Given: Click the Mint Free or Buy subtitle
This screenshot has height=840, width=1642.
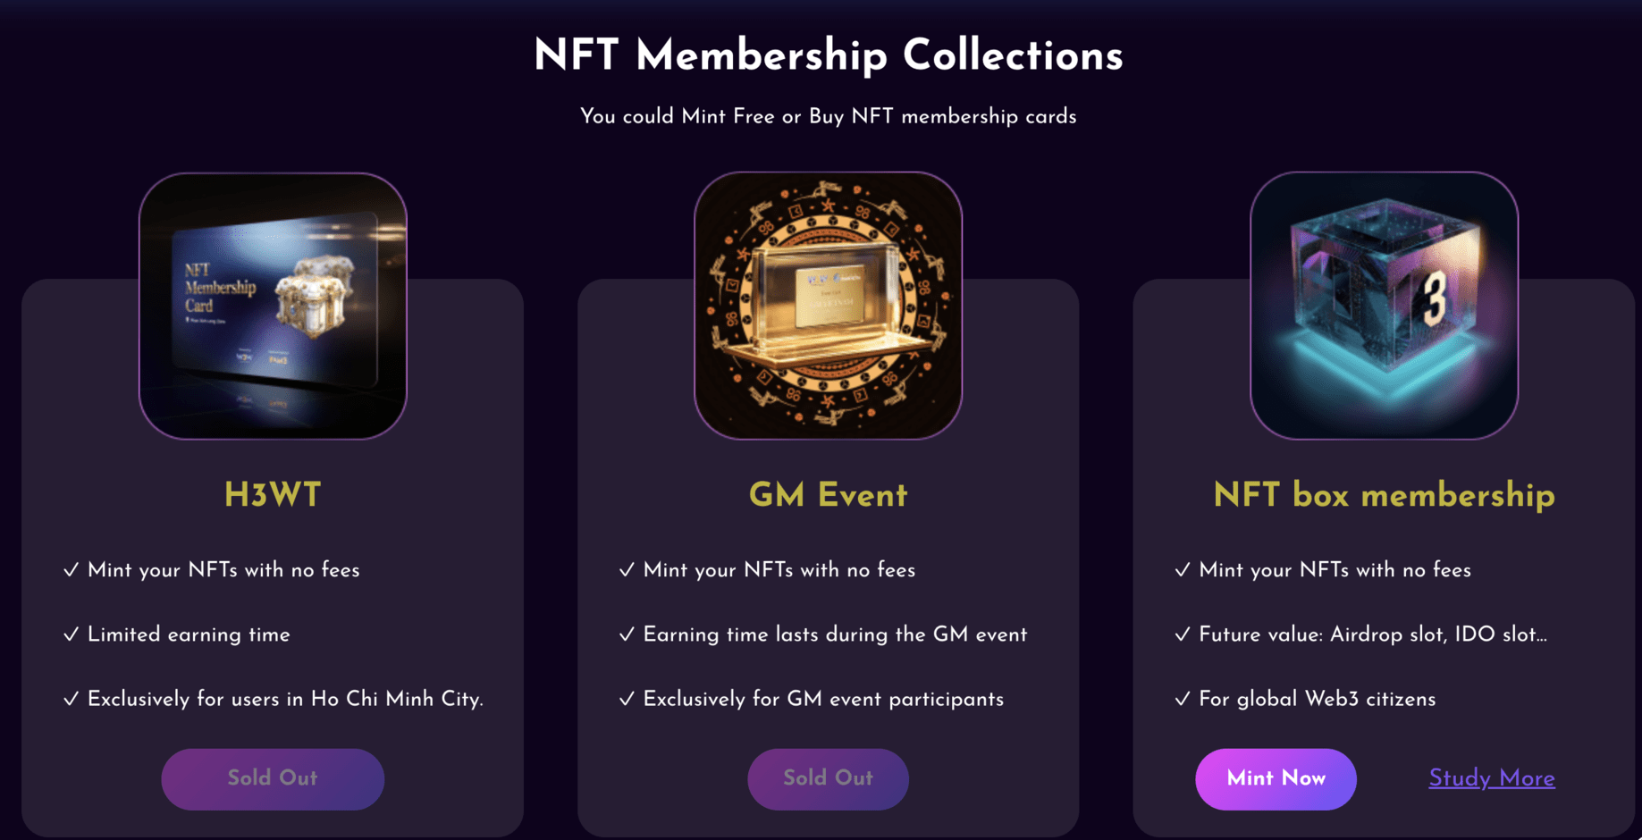Looking at the screenshot, I should tap(828, 117).
